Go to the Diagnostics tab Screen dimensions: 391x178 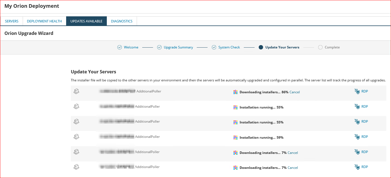pos(122,21)
